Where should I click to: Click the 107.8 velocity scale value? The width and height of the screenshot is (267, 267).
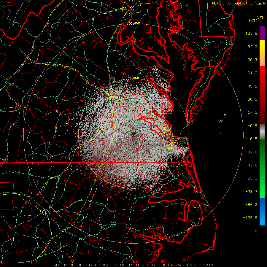tap(251, 33)
